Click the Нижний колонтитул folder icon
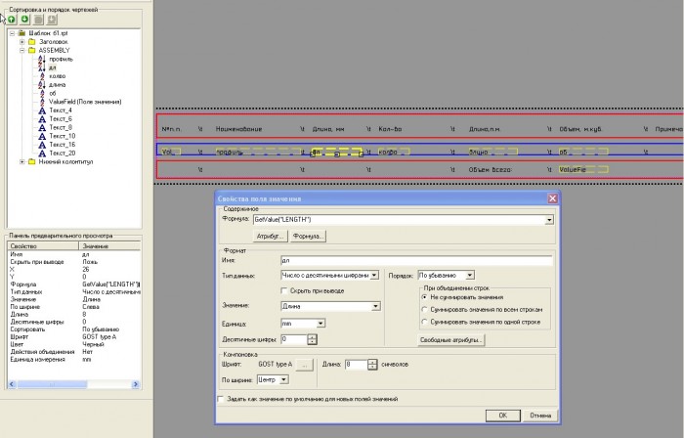The width and height of the screenshot is (684, 438). [32, 162]
